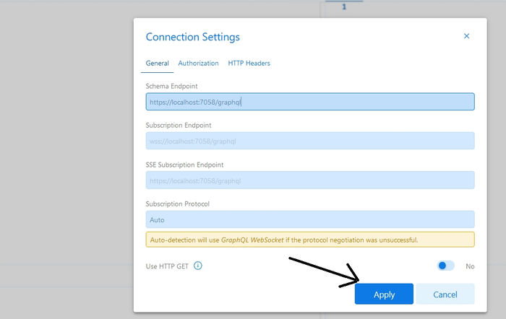Screen dimensions: 506x319
Task: Click the No label beside the switch
Action: (x=470, y=266)
